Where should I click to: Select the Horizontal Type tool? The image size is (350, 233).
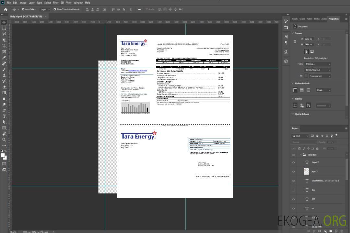coord(4,116)
